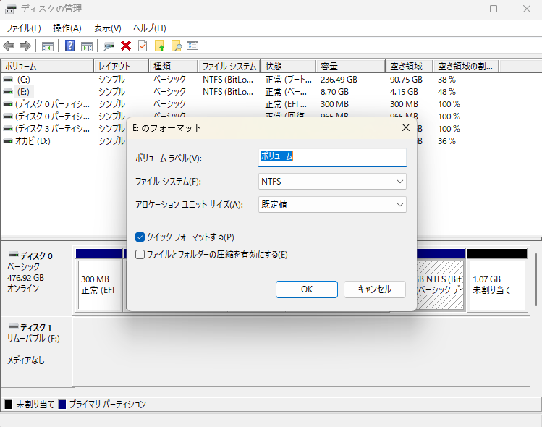
Task: Close the E: のフォーマット dialog
Action: pos(406,127)
